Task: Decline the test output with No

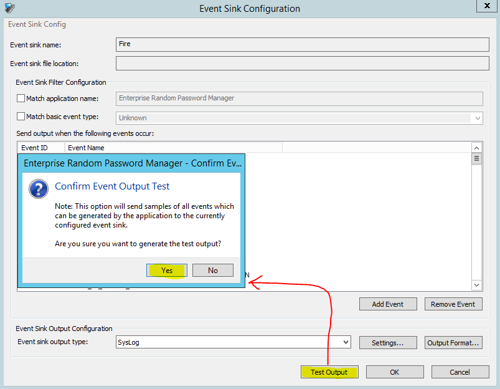Action: tap(213, 271)
